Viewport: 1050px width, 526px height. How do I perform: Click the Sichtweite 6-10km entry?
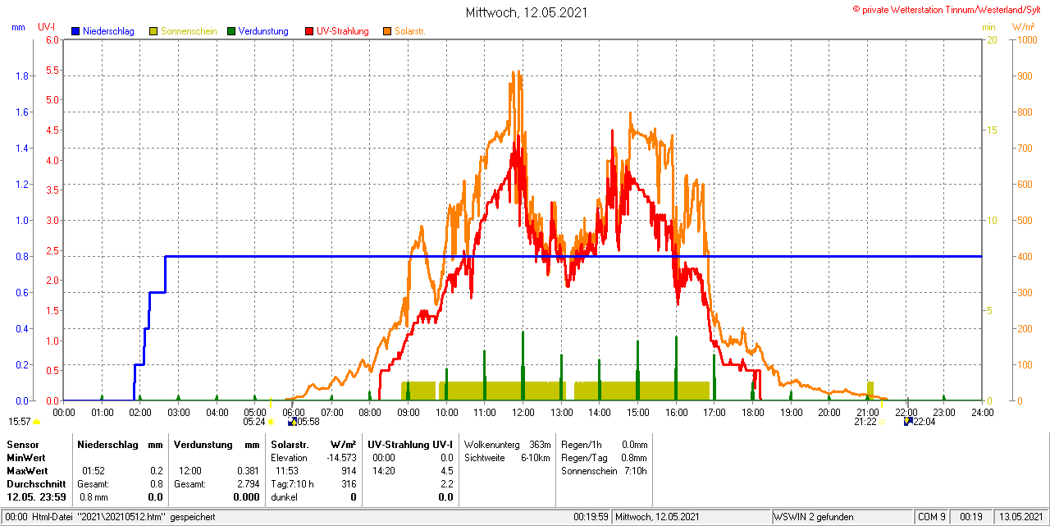pyautogui.click(x=507, y=457)
